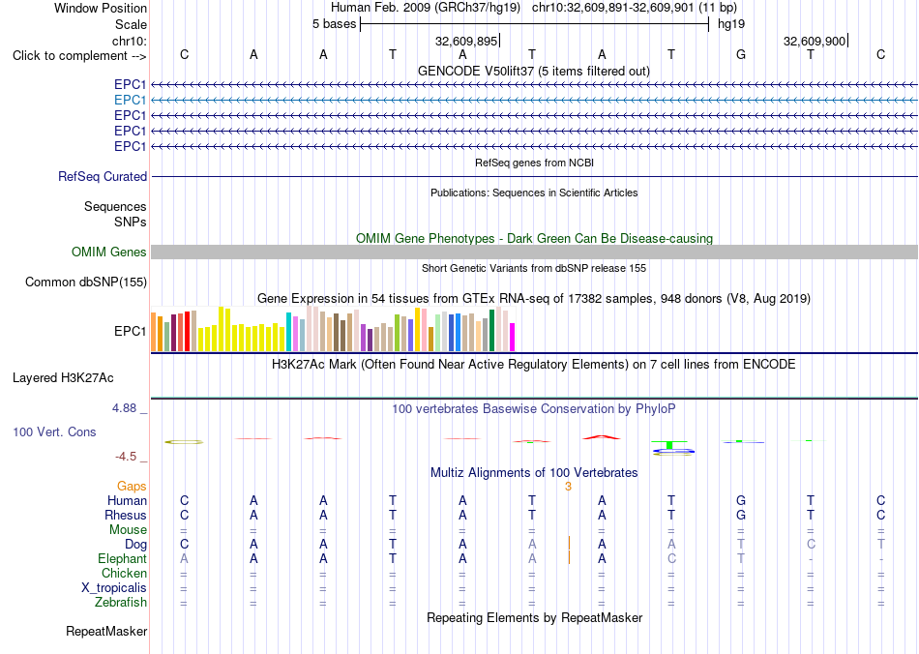Click the black EPC1 label beside GTEx bars
This screenshot has height=654, width=919.
click(x=131, y=331)
